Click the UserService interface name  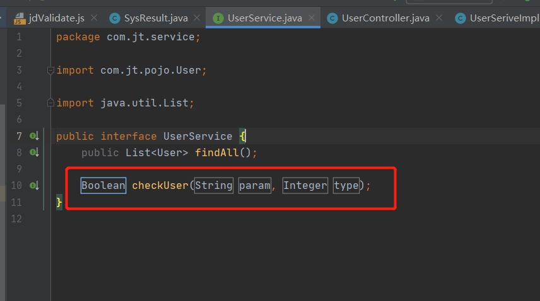point(197,137)
